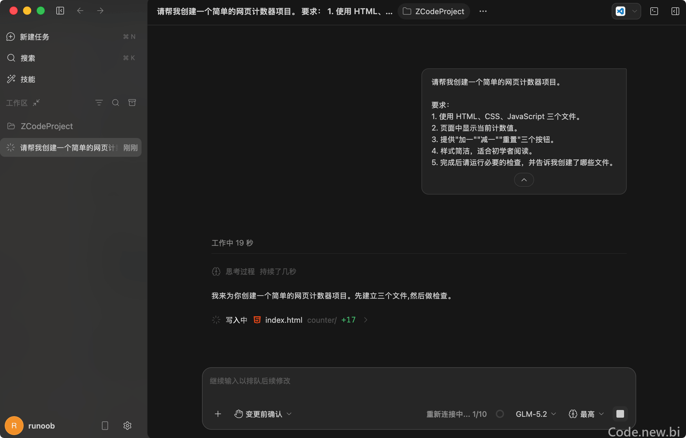This screenshot has height=438, width=686.
Task: Open the mobile device icon at bottom
Action: click(105, 426)
